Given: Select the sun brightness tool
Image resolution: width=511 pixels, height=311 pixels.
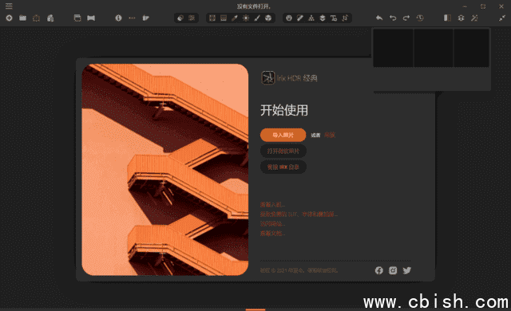Looking at the screenshot, I should coord(246,18).
